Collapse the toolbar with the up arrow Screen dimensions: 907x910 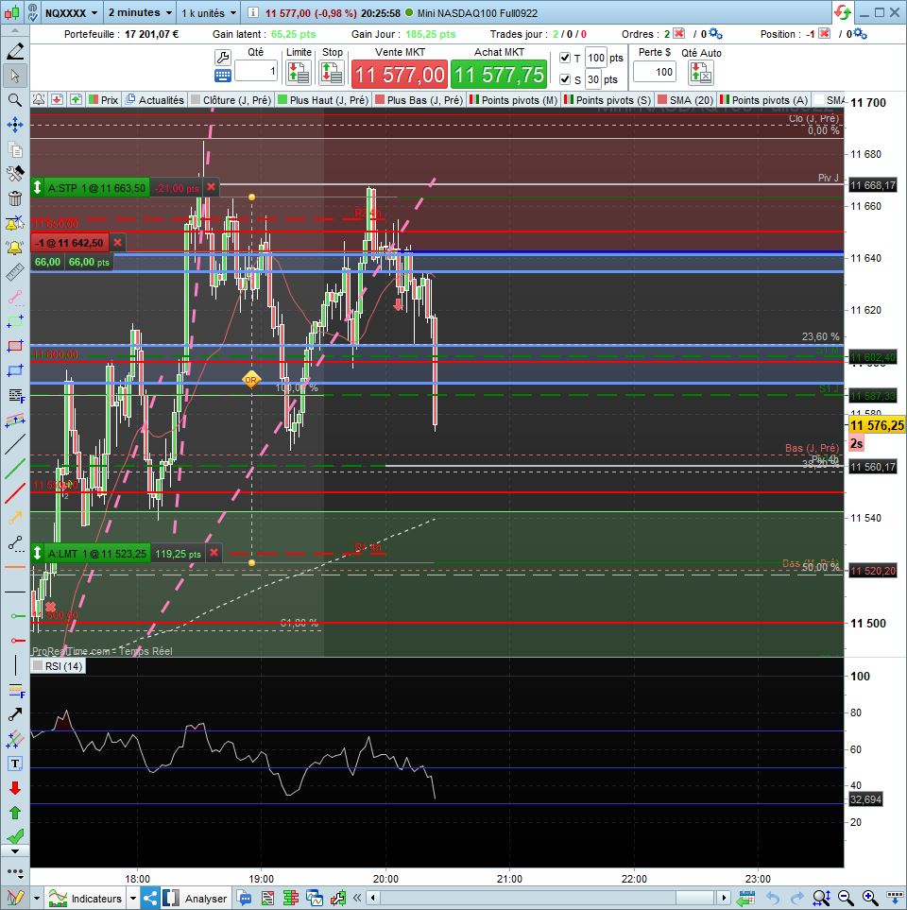pos(15,31)
